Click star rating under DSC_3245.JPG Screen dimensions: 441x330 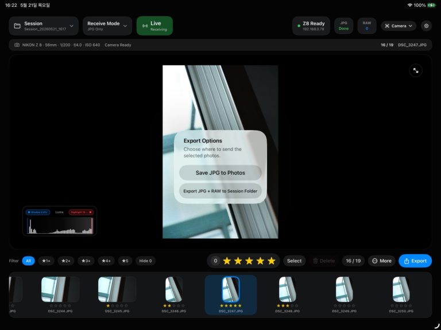(117, 305)
